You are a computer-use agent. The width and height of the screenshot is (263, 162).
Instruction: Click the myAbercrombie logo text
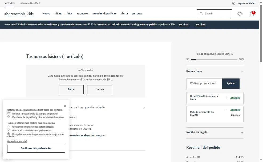tap(86, 70)
